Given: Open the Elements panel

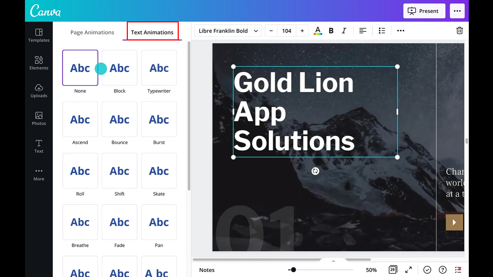Looking at the screenshot, I should 39,62.
